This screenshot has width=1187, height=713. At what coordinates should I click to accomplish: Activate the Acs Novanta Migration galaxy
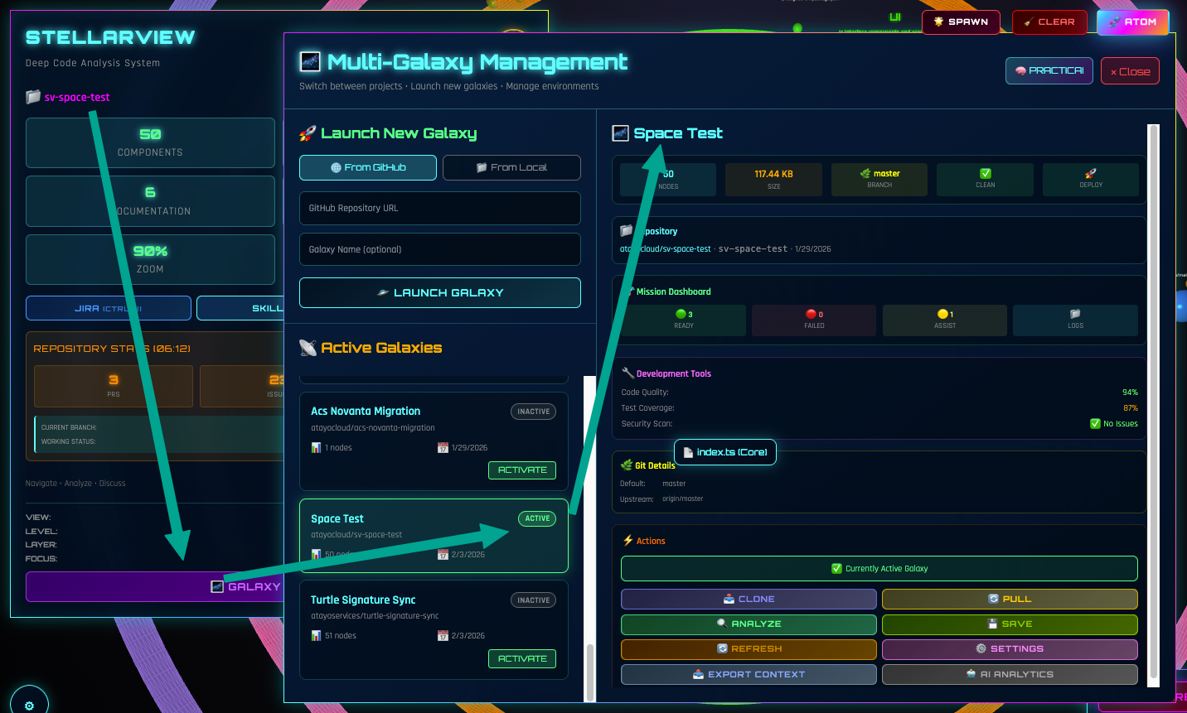(521, 470)
